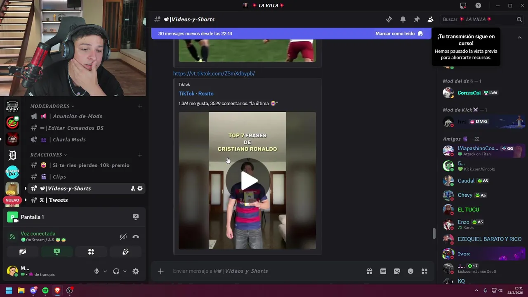Open the gift icon in message bar
This screenshot has width=528, height=297.
click(369, 271)
